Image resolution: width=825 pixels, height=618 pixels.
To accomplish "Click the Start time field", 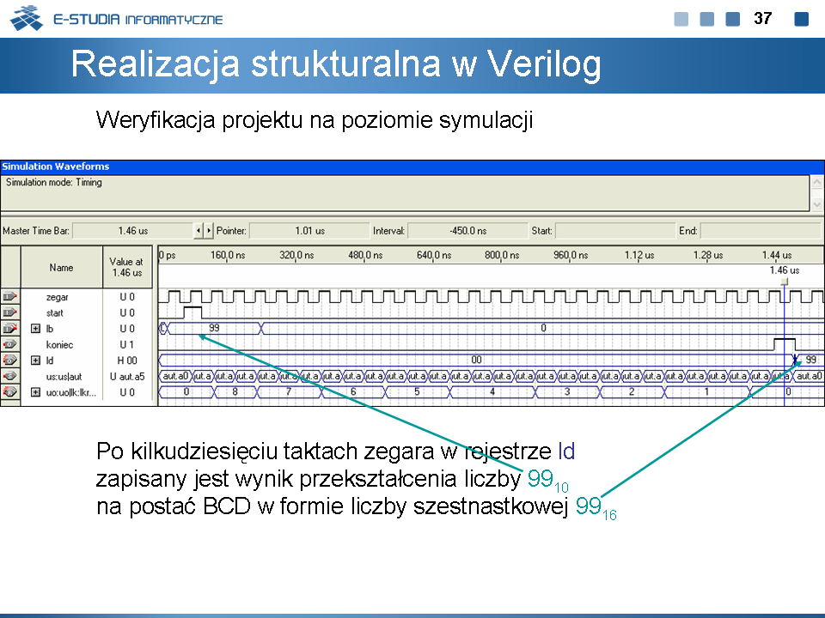I will (x=615, y=231).
